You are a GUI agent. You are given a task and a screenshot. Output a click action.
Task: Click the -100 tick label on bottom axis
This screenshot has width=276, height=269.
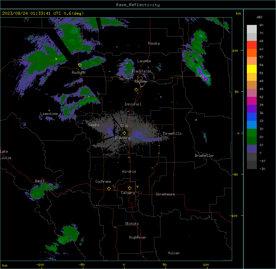point(40,265)
